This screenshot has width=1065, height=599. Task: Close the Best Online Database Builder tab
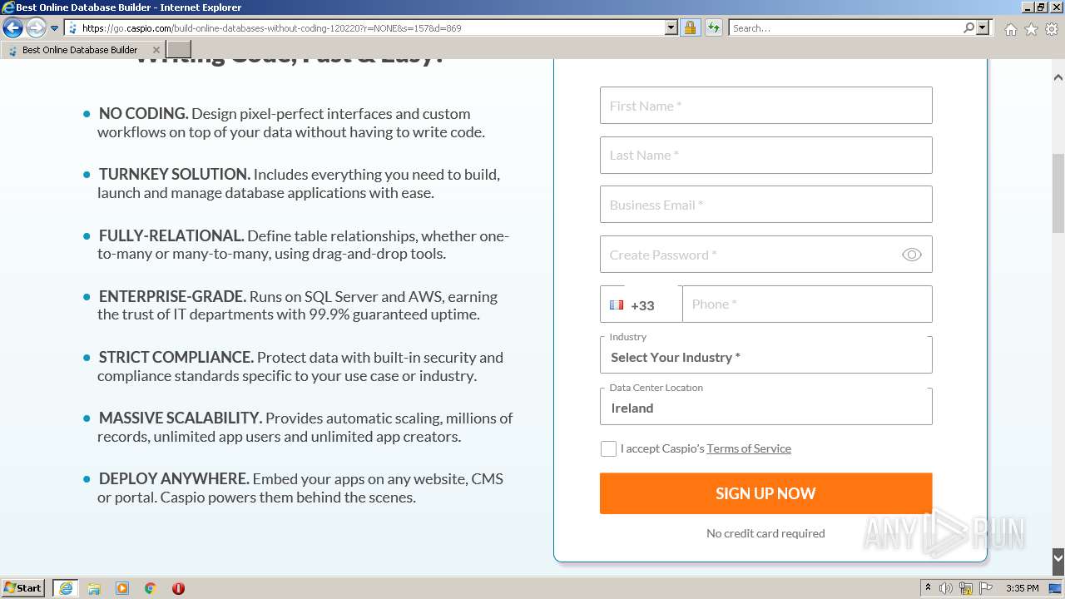(156, 50)
